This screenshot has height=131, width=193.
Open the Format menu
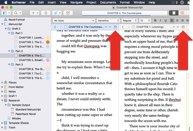click(125, 2)
